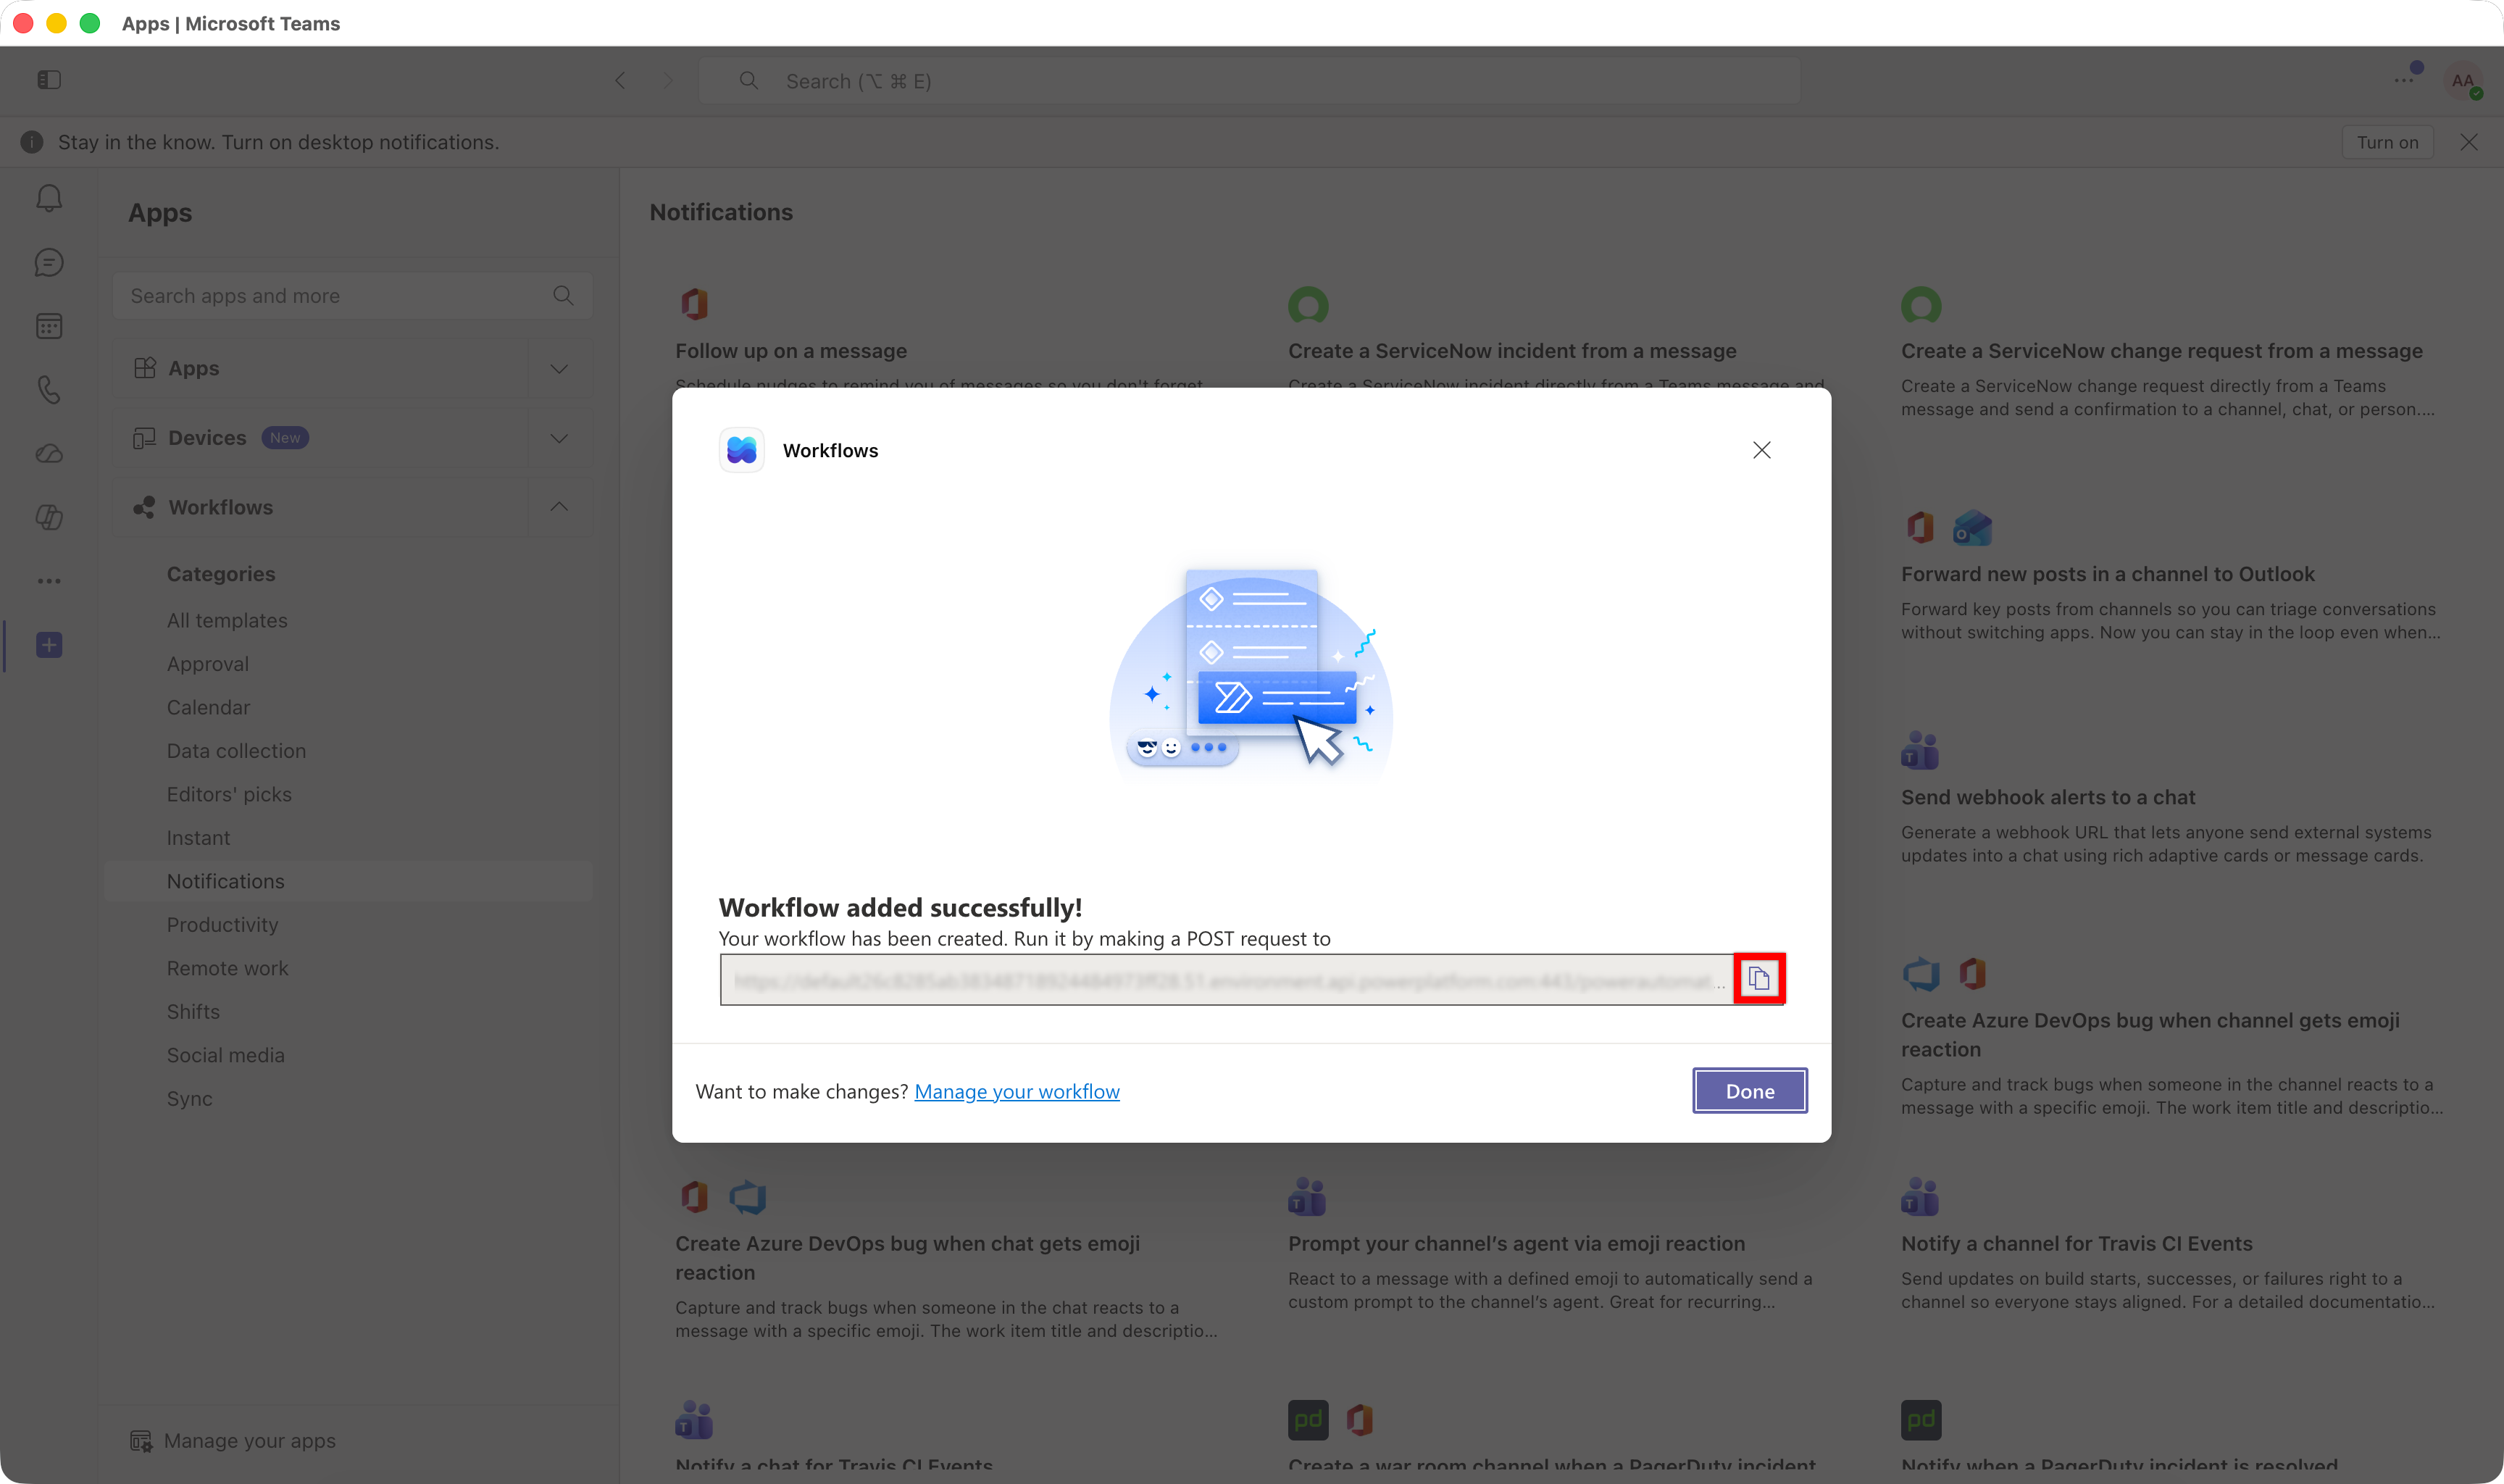Select the Apps section header
Screen dimensions: 2504x1484
[x=322, y=368]
